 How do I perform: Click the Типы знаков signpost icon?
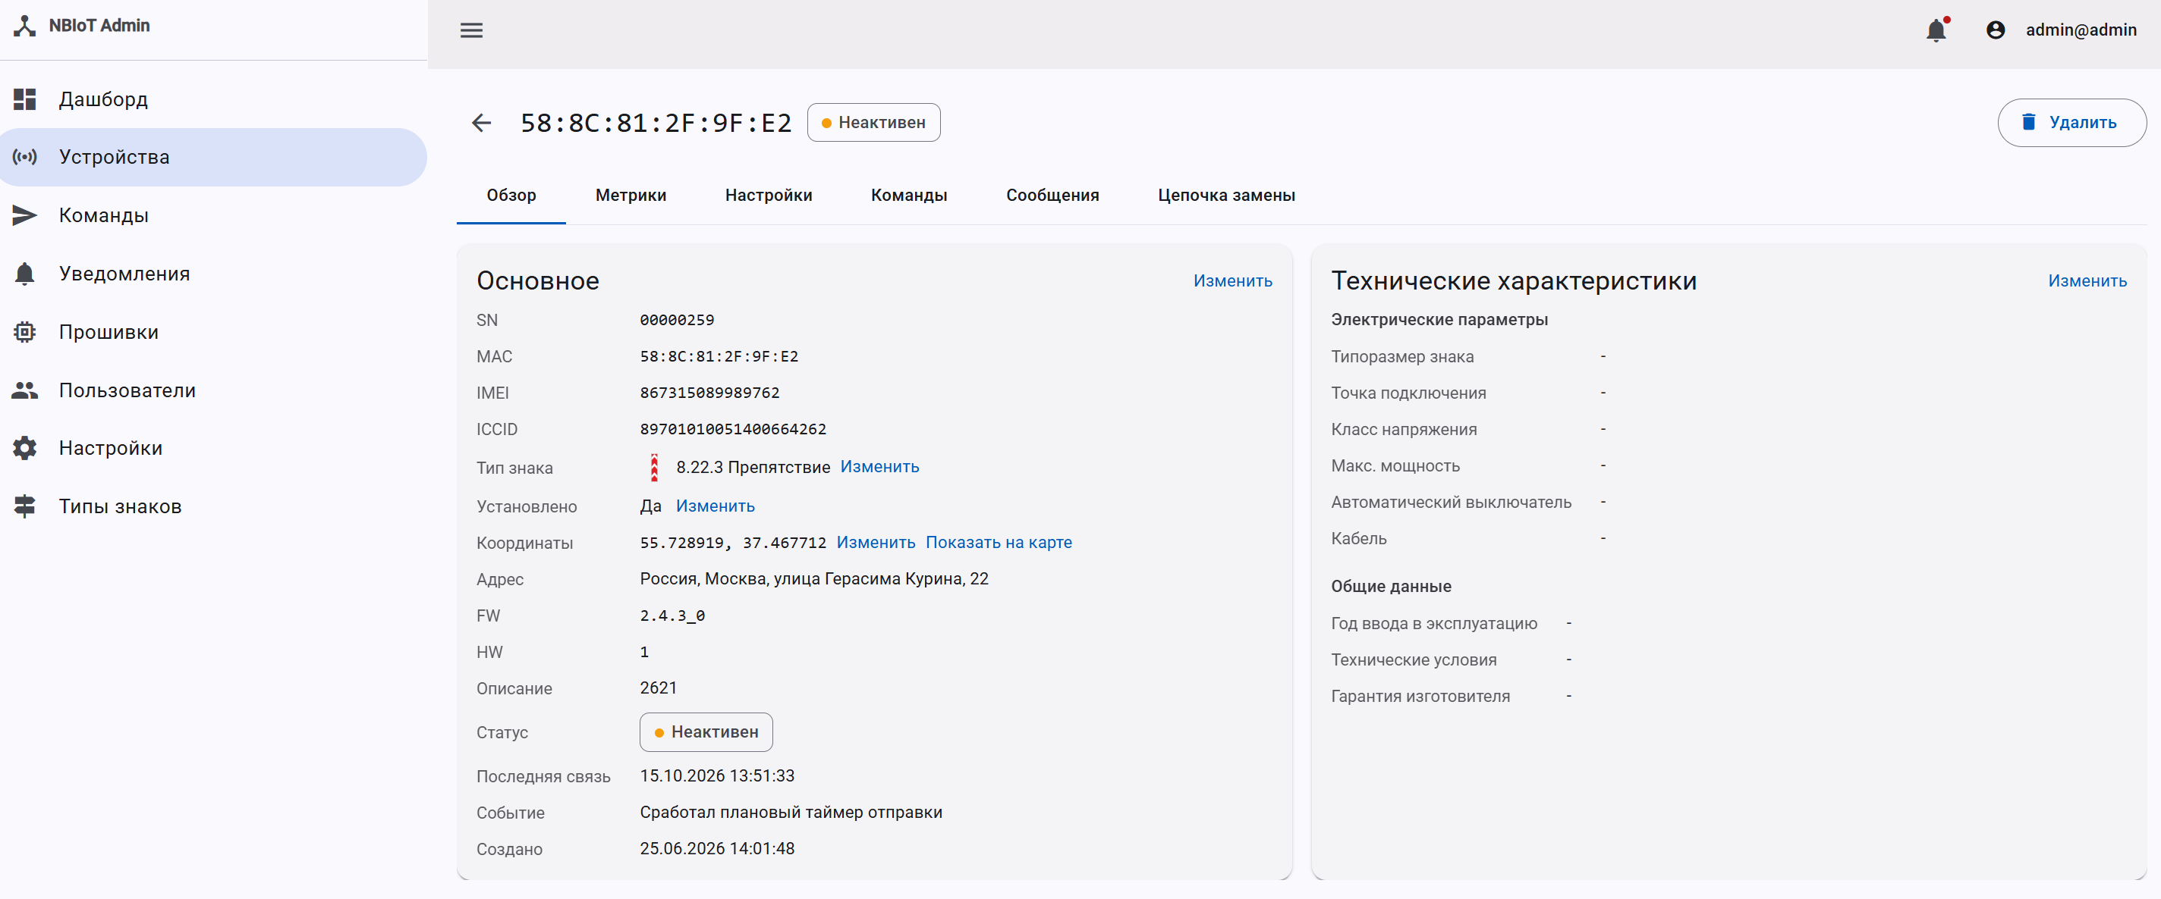[25, 506]
